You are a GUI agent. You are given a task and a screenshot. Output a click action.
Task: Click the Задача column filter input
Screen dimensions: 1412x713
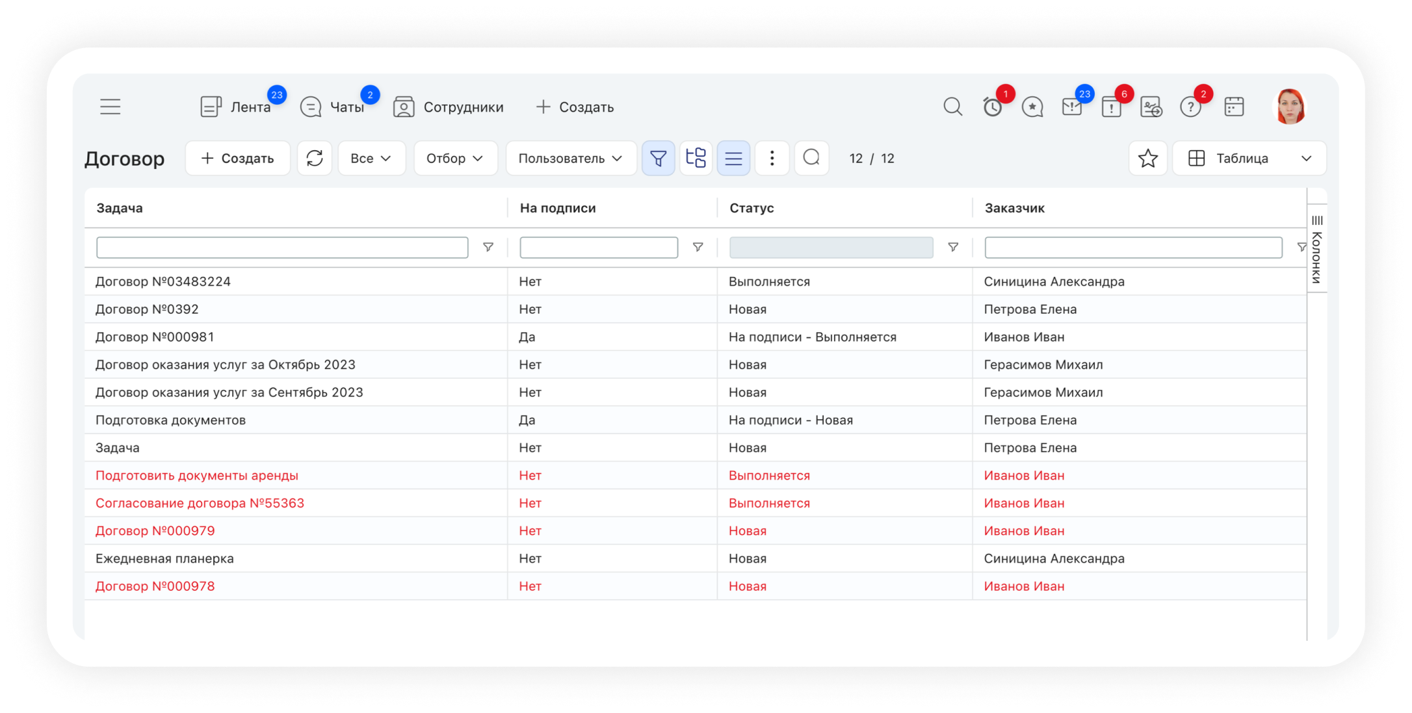click(282, 247)
